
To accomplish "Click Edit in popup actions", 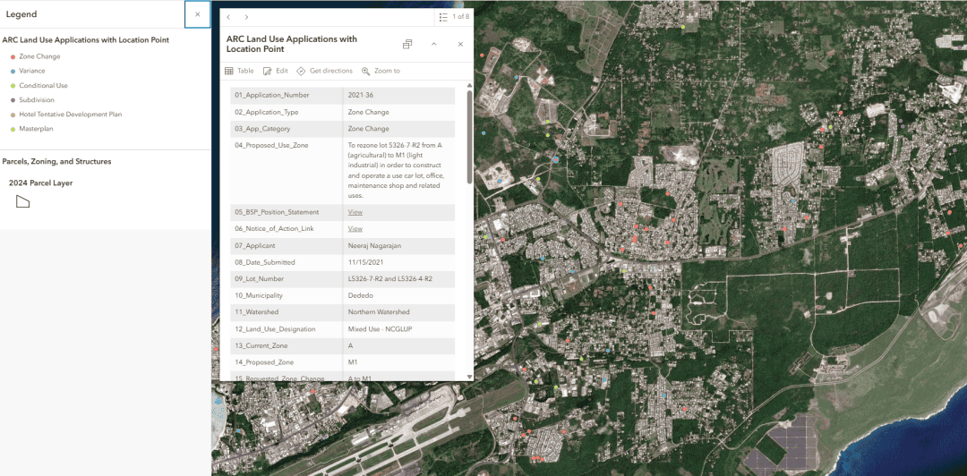I will (x=276, y=71).
